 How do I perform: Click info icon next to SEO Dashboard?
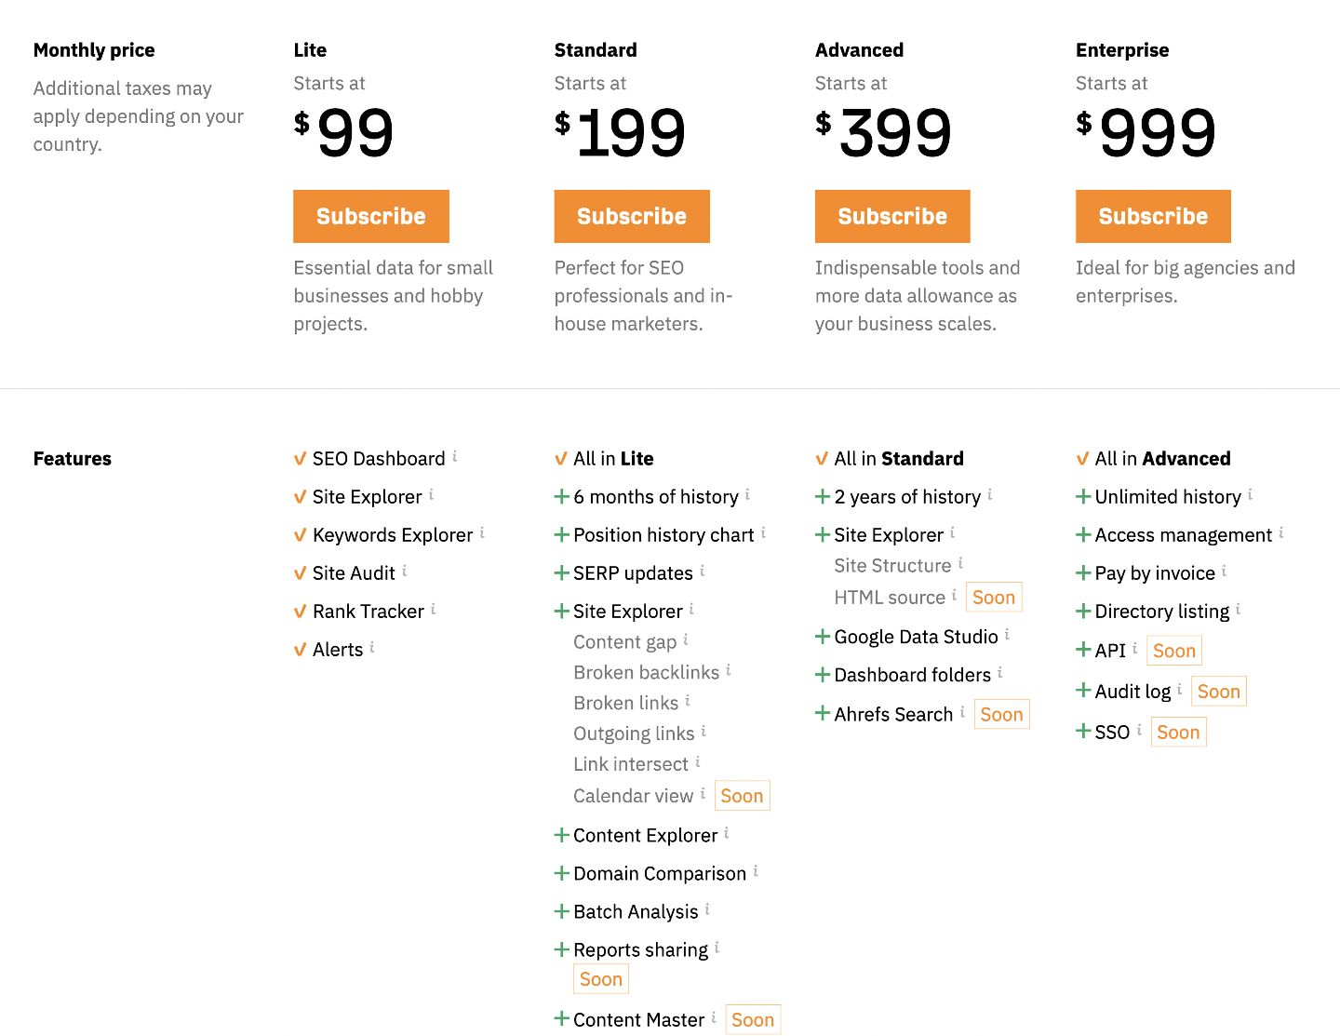tap(455, 456)
